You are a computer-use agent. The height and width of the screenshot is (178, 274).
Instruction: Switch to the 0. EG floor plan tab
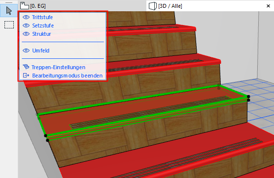(82, 6)
